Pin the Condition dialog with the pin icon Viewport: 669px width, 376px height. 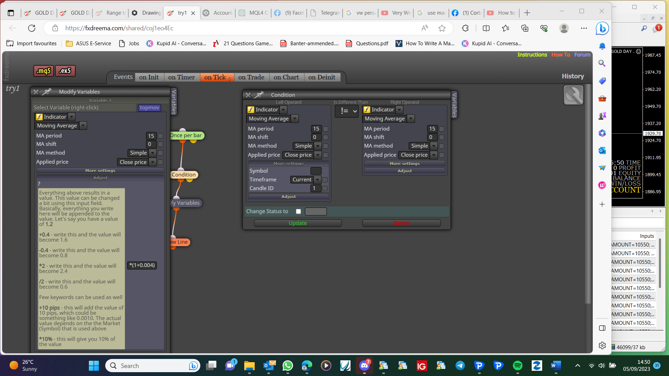pos(259,95)
